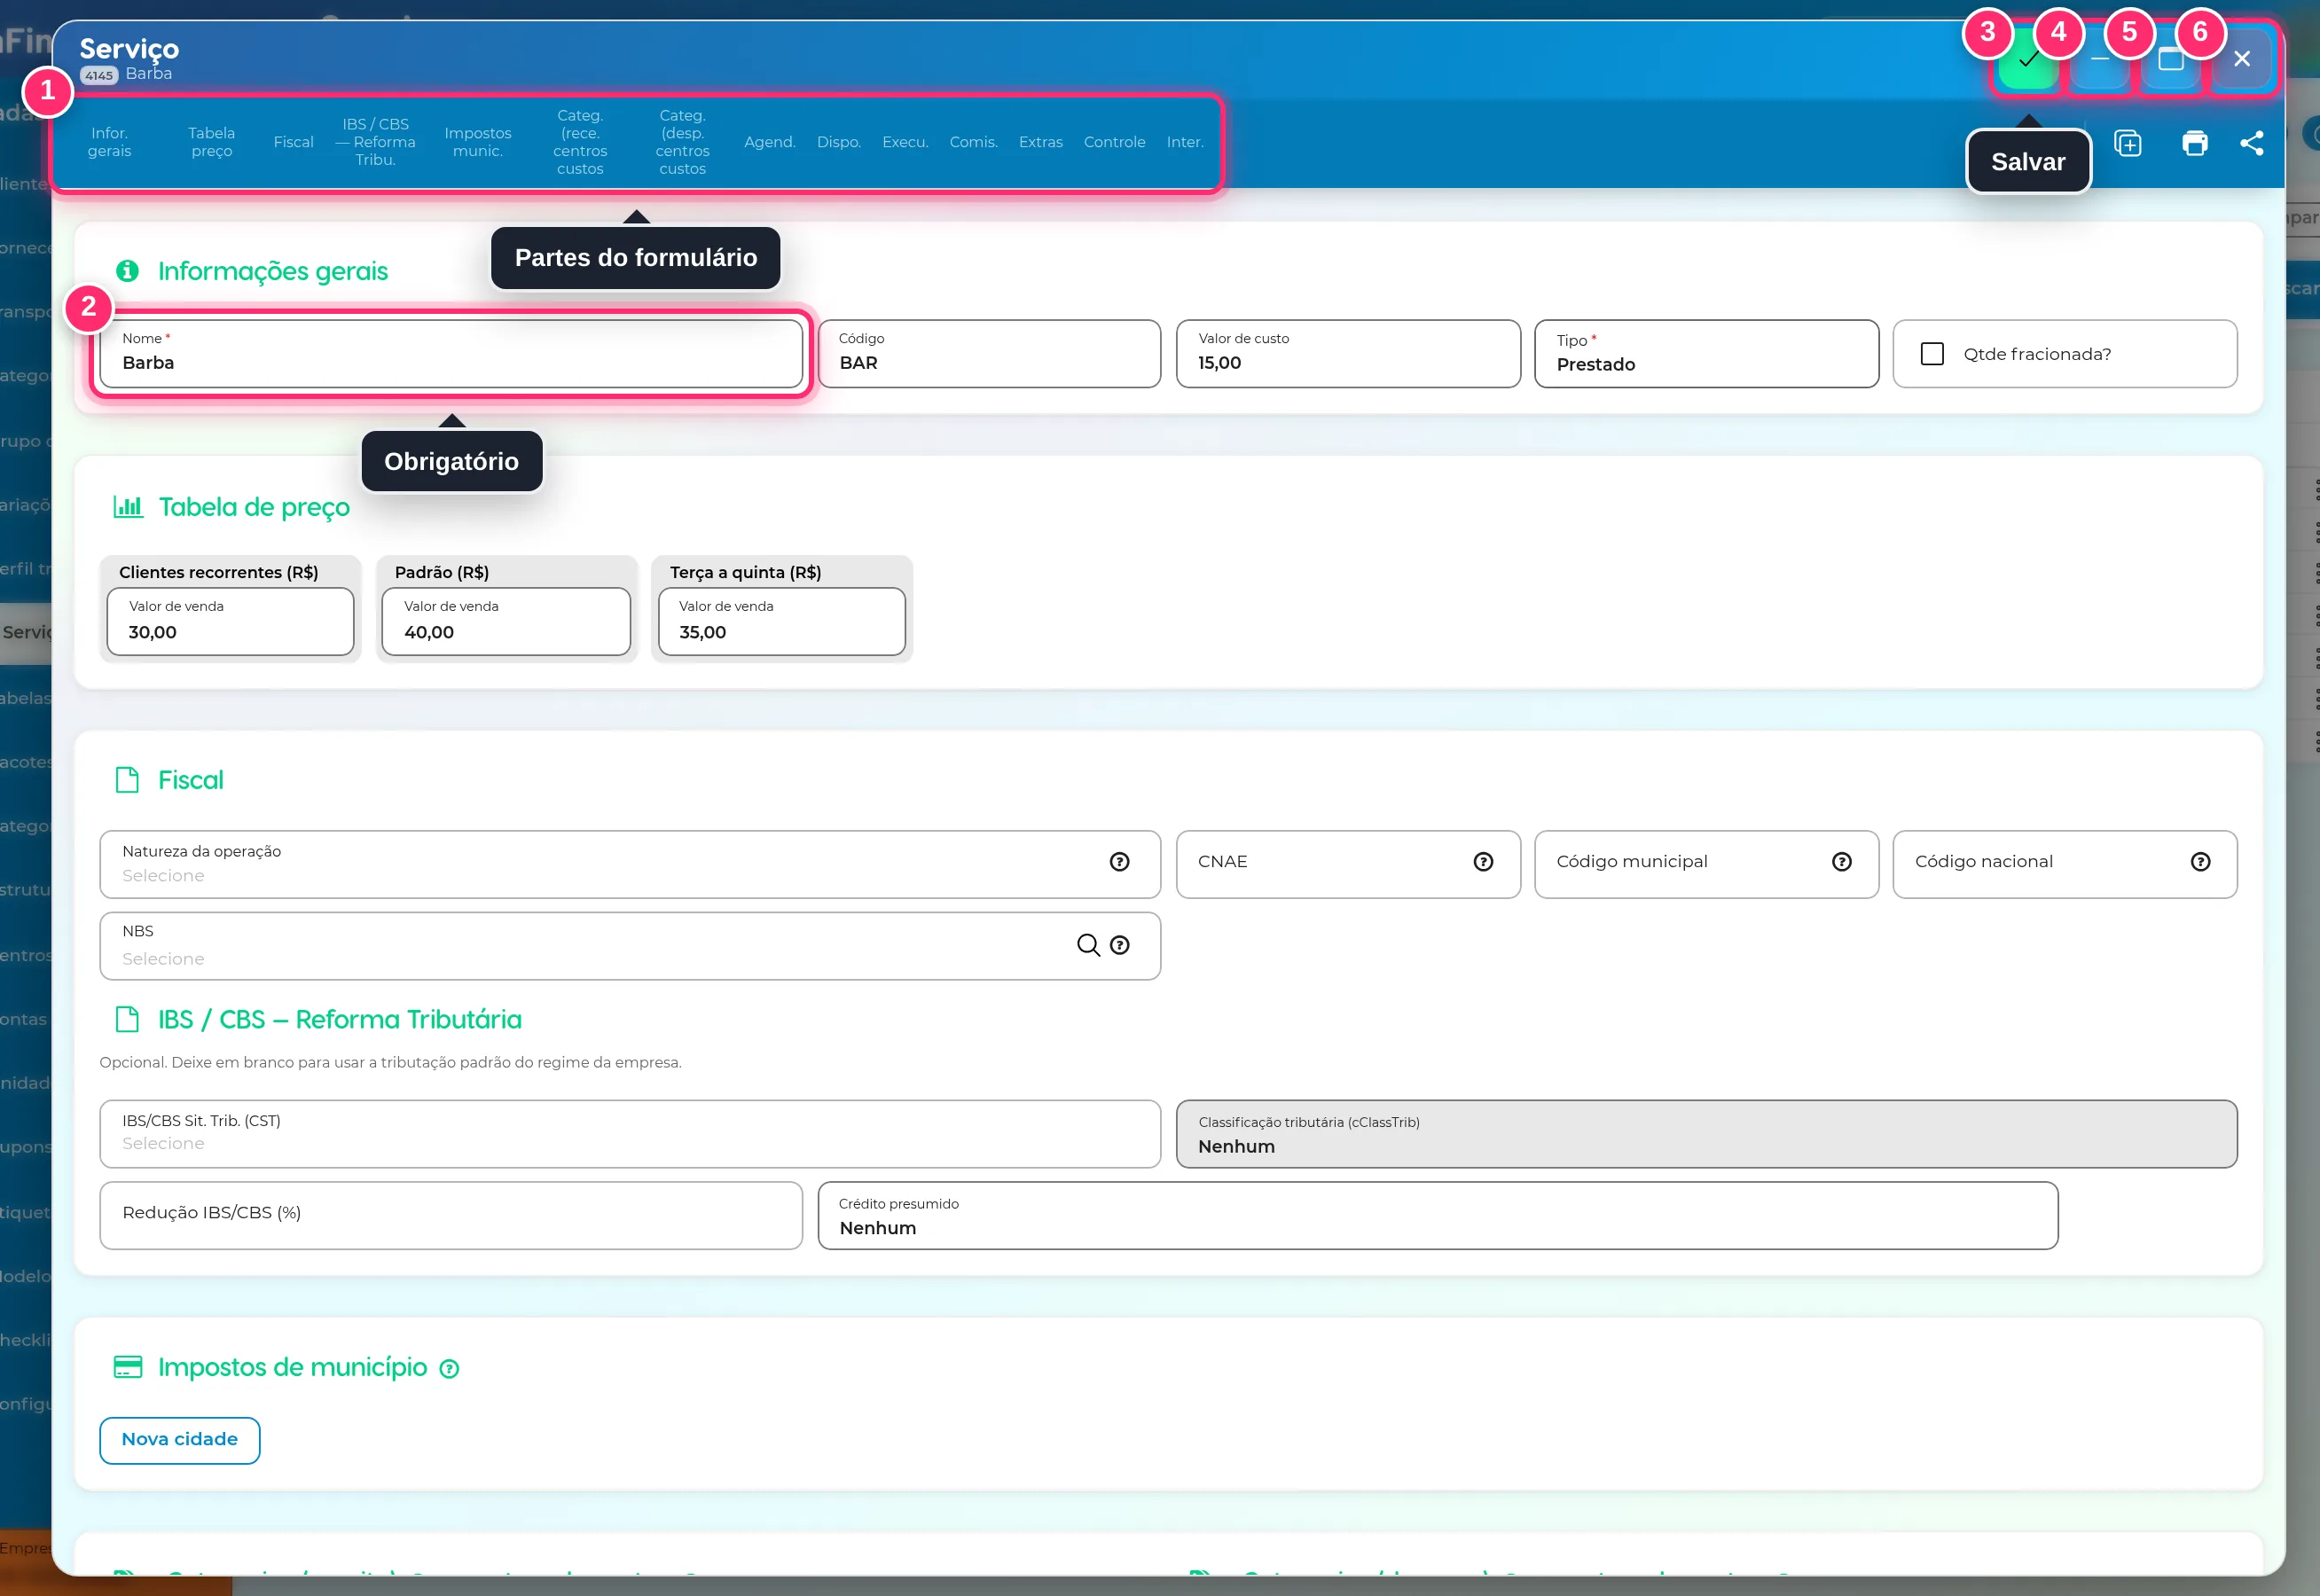2320x1596 pixels.
Task: Click help icon beside Impostos de município
Action: [449, 1369]
